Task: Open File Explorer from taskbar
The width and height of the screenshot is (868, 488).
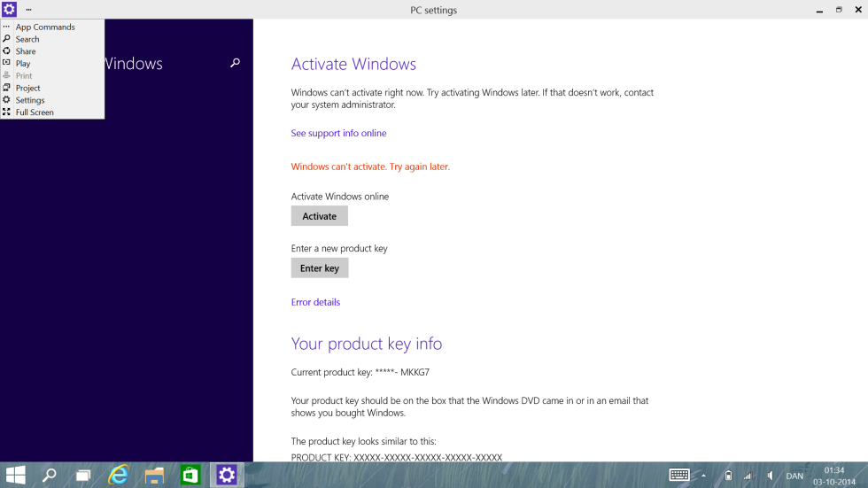Action: click(x=154, y=476)
